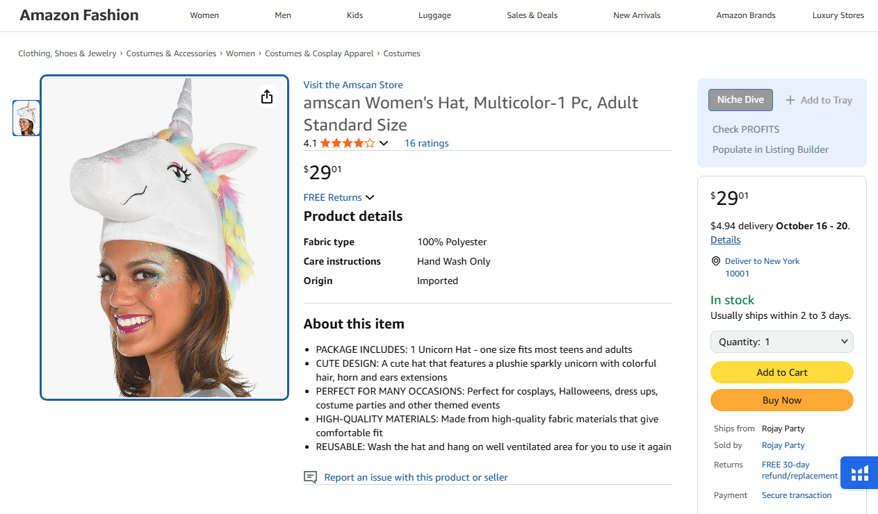
Task: Click the plus icon beside Add to Tray
Action: click(x=790, y=100)
